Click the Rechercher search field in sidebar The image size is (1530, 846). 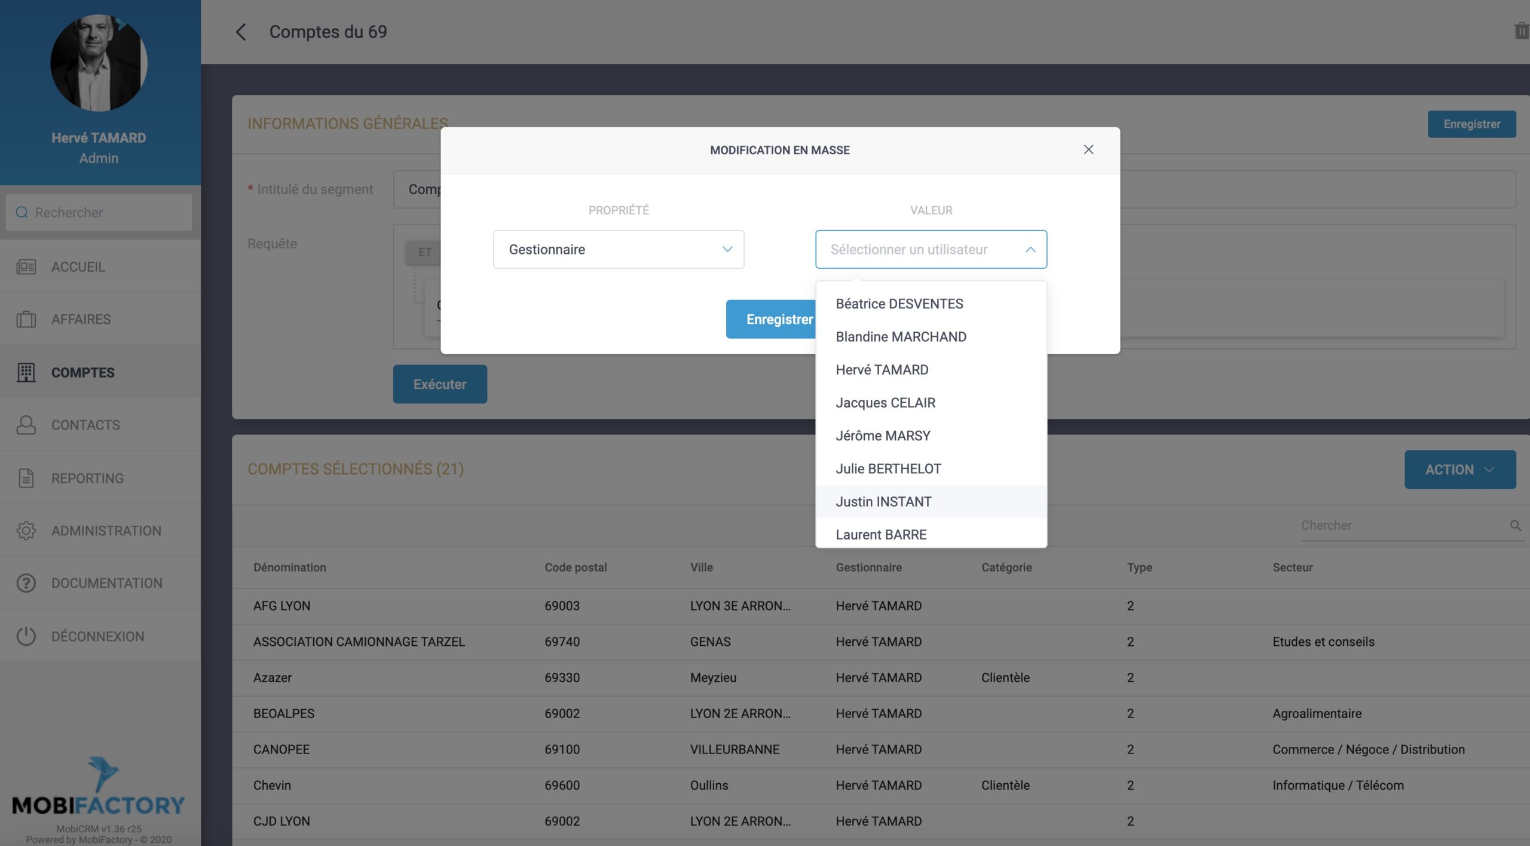click(99, 213)
